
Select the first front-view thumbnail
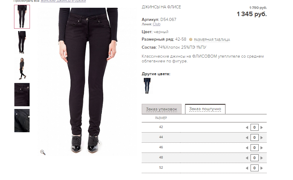click(x=22, y=17)
